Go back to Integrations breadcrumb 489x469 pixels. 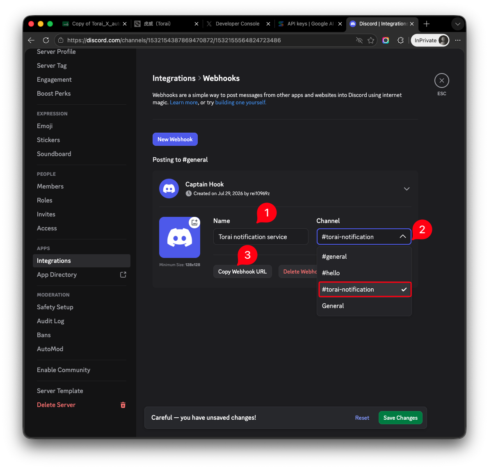(x=174, y=78)
